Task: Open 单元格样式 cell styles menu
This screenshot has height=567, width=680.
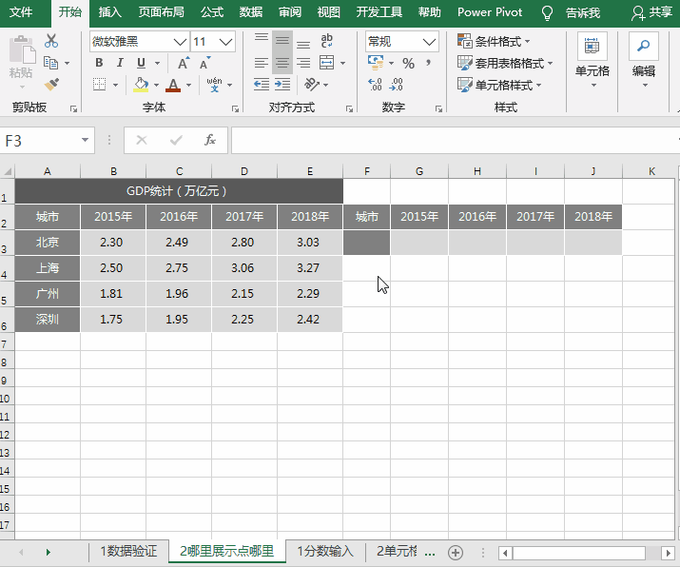Action: point(499,85)
